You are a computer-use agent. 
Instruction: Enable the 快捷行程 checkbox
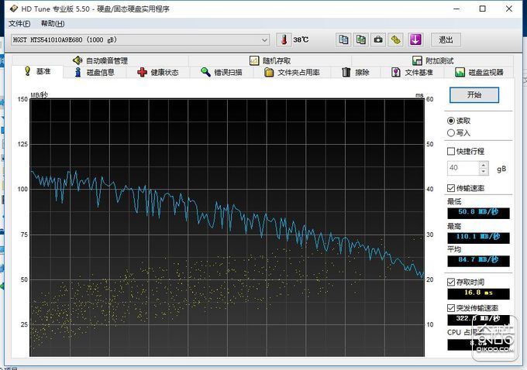pos(451,152)
